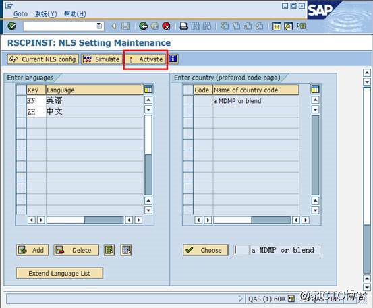Click the ZH key cell
Screen dimensions: 373x308
pyautogui.click(x=36, y=111)
